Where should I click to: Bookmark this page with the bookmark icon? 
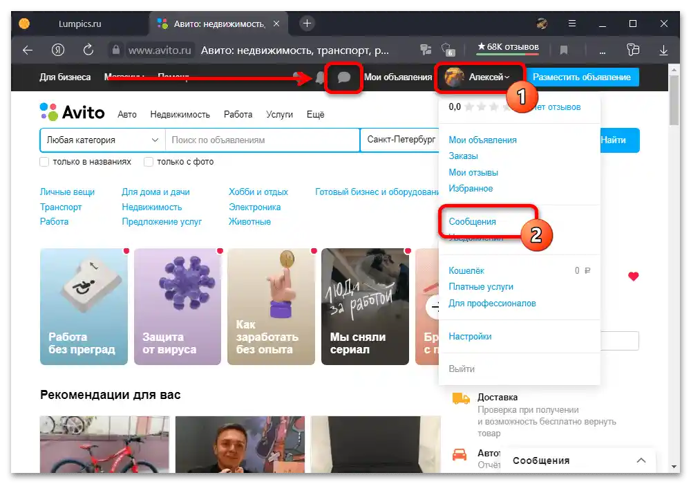[x=564, y=50]
